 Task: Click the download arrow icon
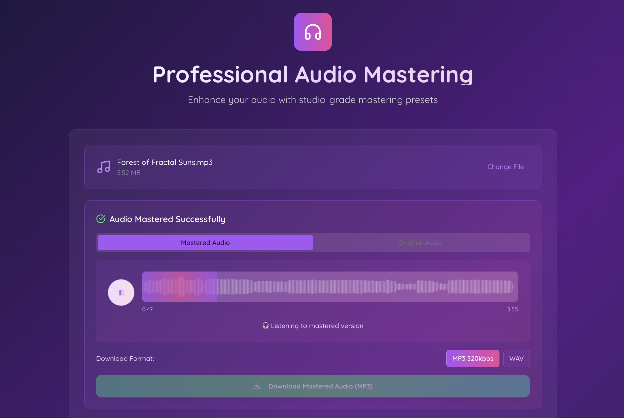(x=257, y=386)
